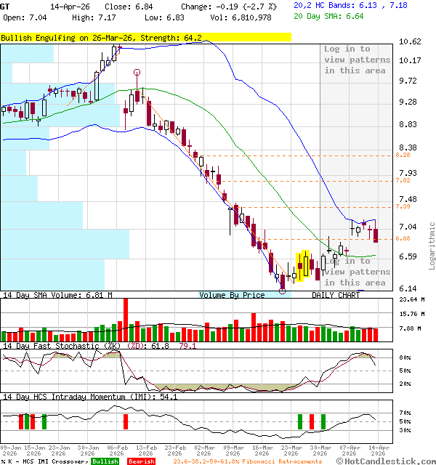The width and height of the screenshot is (436, 465).
Task: Click the green Bullish legend badge
Action: 105,461
